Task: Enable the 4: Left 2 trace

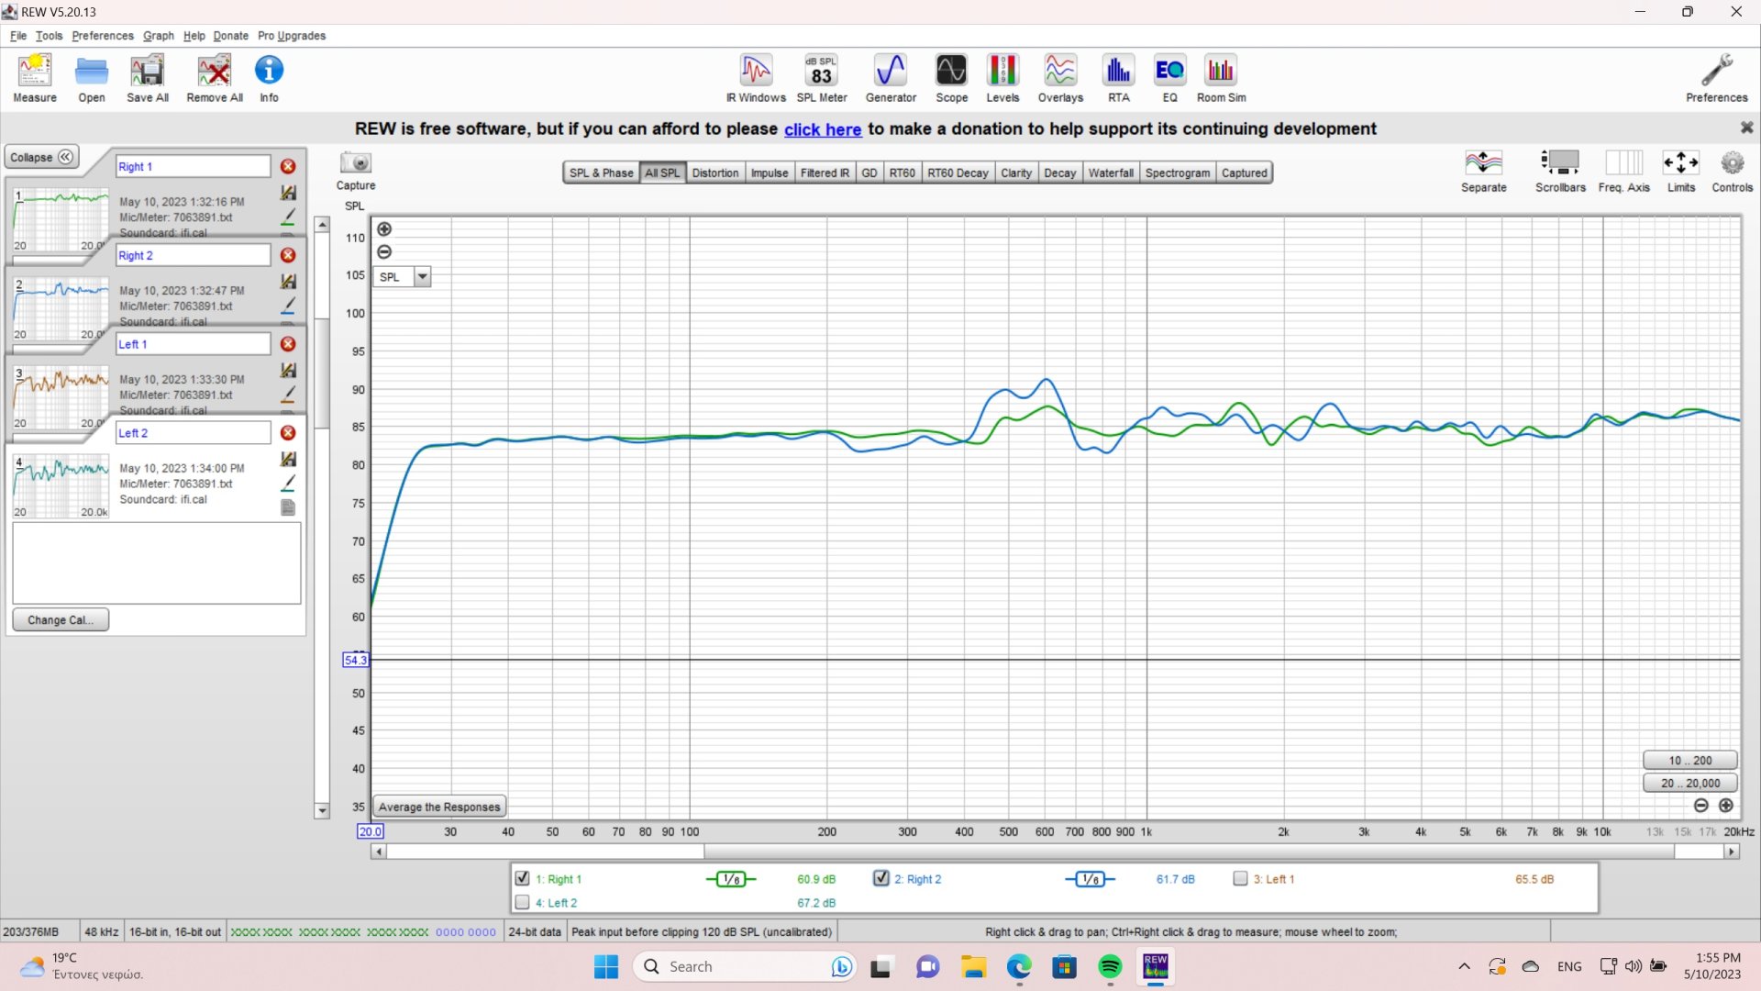Action: (523, 902)
